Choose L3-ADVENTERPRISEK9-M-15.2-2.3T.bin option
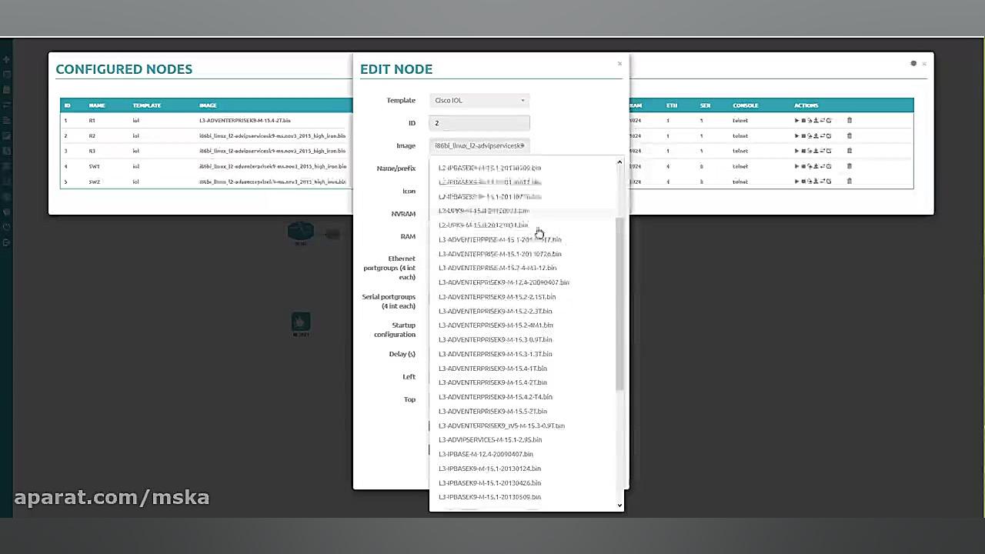The height and width of the screenshot is (554, 985). pos(496,311)
